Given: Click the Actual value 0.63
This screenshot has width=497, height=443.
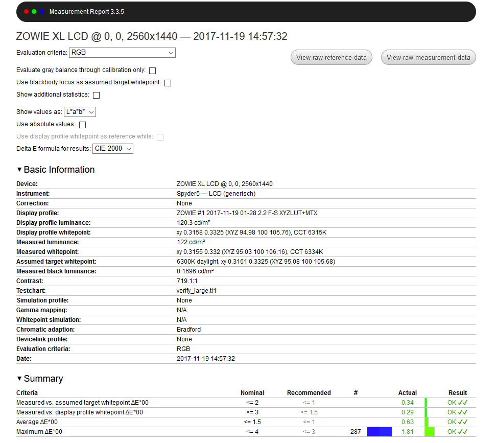Looking at the screenshot, I should click(x=407, y=422).
